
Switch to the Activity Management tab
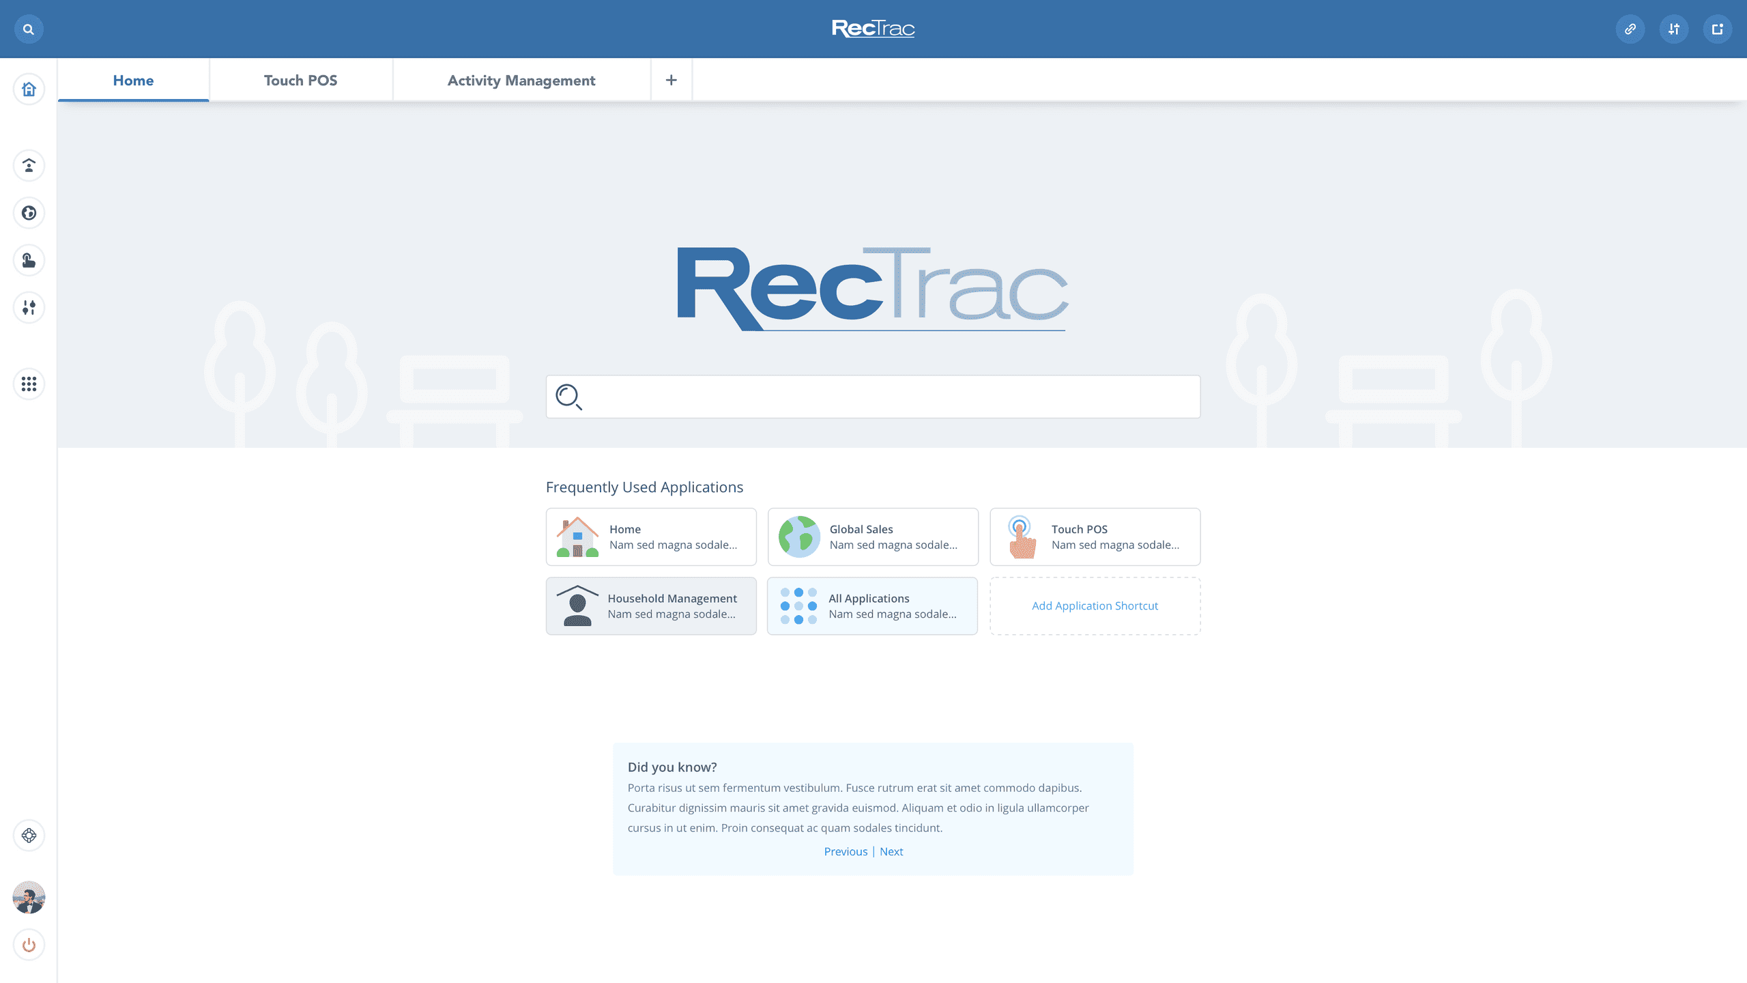click(x=521, y=81)
